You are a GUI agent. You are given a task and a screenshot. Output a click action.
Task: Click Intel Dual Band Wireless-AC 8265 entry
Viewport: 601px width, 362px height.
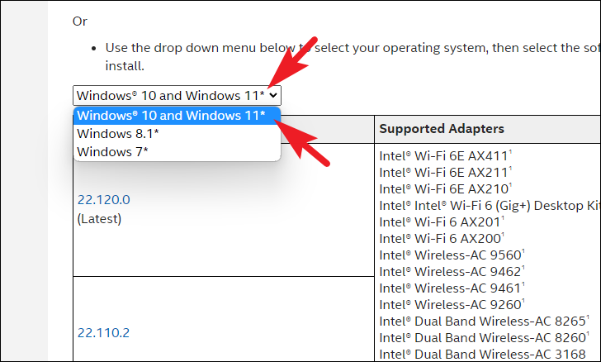point(482,321)
